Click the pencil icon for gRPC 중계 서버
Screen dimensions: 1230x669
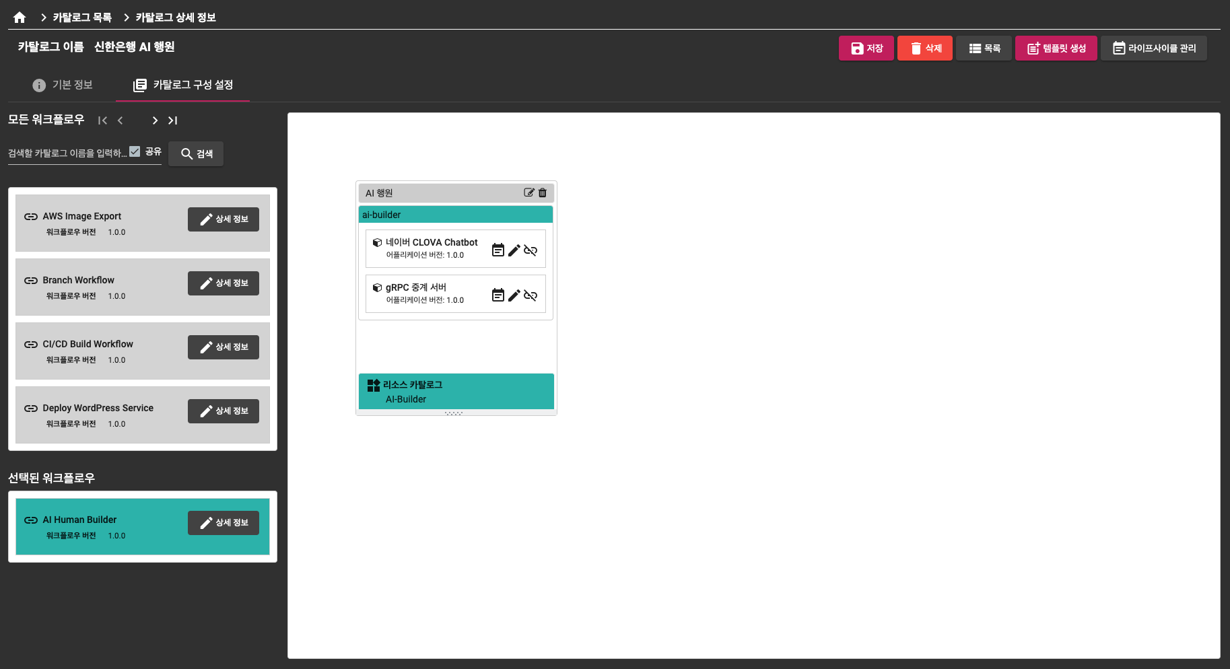[x=514, y=295]
